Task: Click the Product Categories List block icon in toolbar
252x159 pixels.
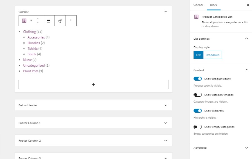Action: (24, 21)
